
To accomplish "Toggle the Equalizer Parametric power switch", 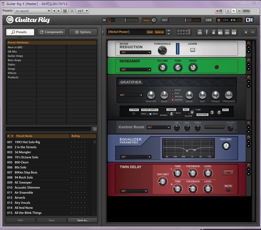I will (249, 137).
